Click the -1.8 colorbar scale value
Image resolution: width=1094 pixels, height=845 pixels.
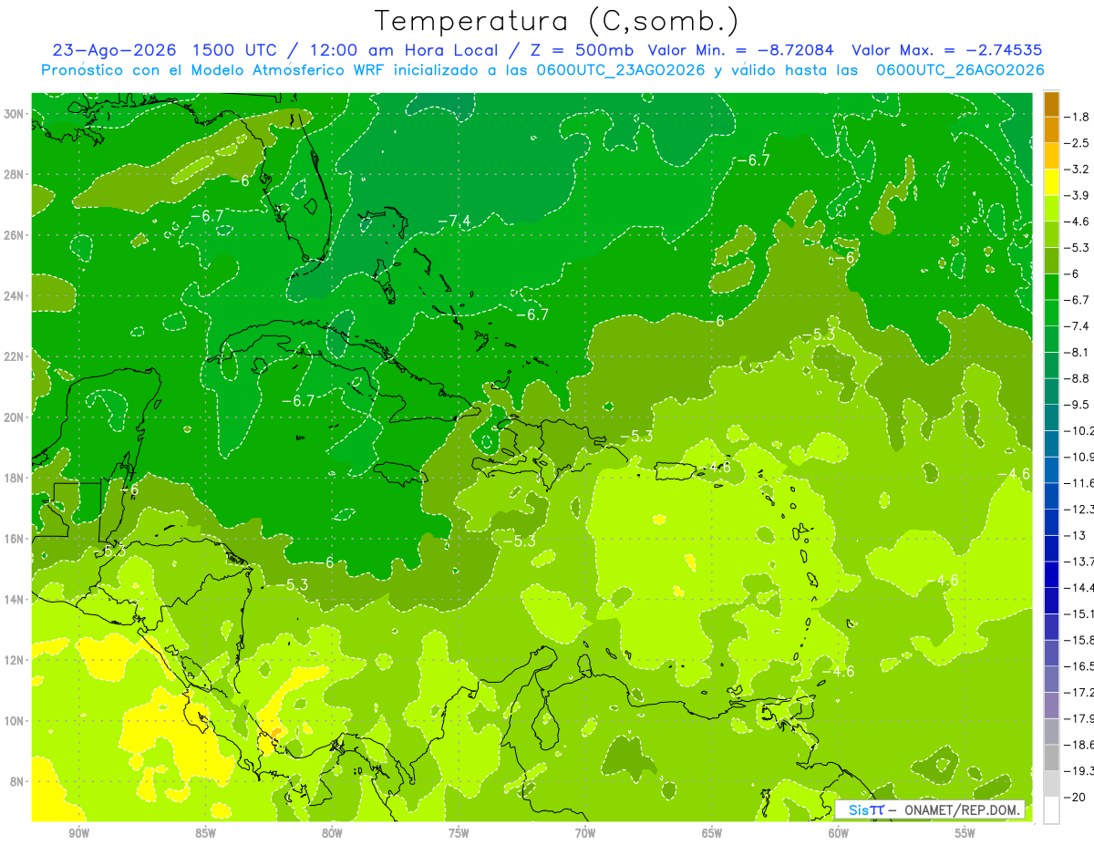[1076, 117]
